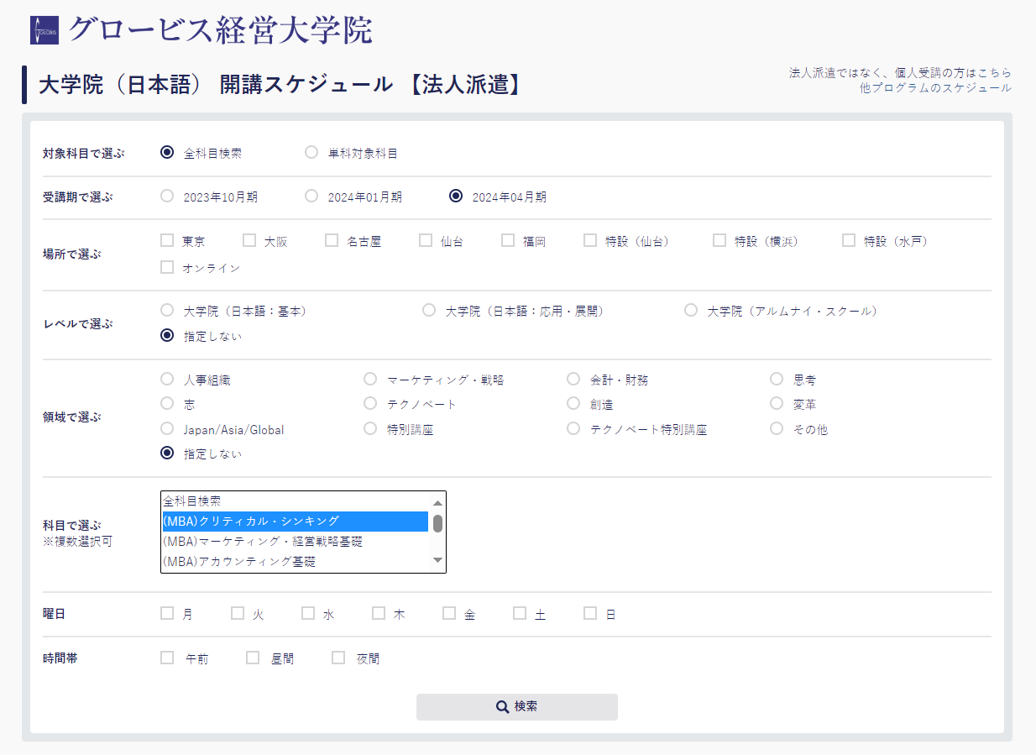Check the 昼間 time slot box
The height and width of the screenshot is (755, 1036).
coord(253,658)
